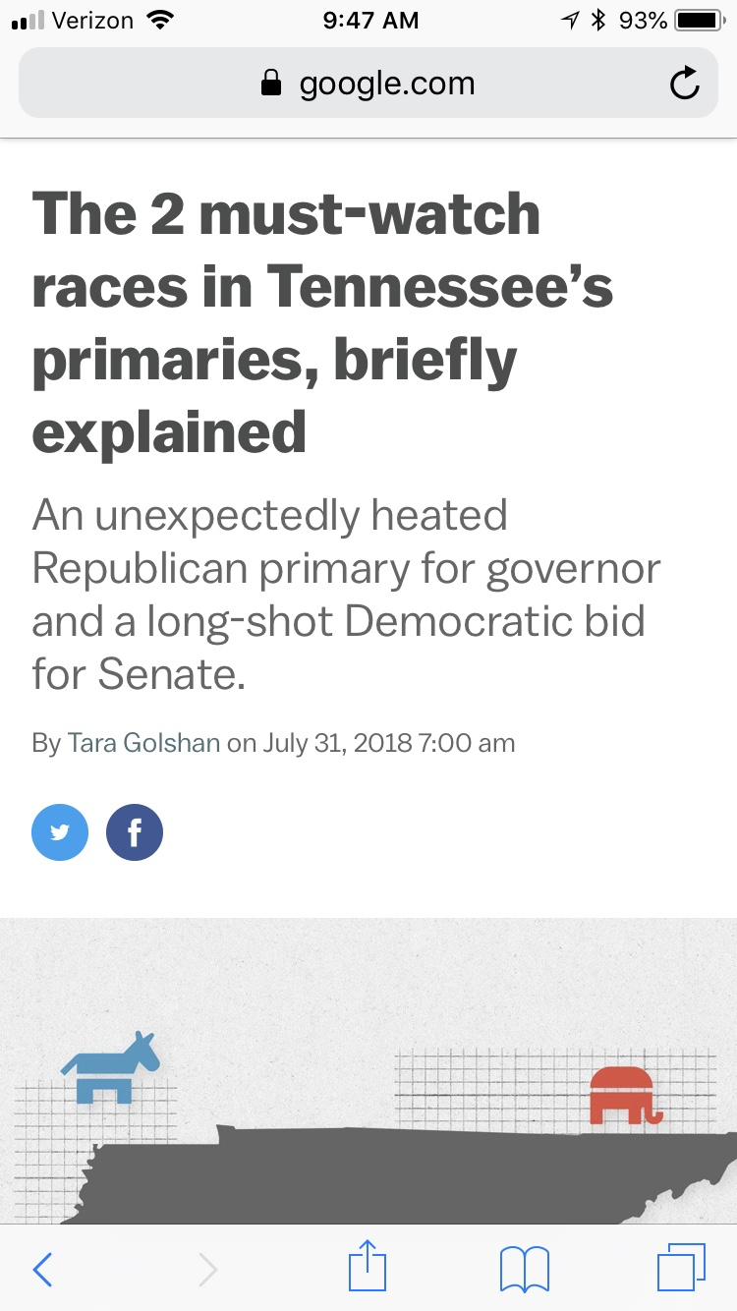737x1311 pixels.
Task: Share article on Facebook
Action: pyautogui.click(x=135, y=832)
